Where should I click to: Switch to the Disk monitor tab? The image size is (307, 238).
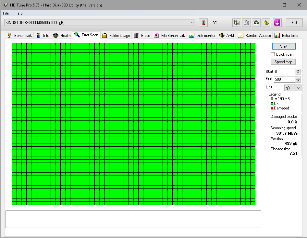pyautogui.click(x=202, y=35)
